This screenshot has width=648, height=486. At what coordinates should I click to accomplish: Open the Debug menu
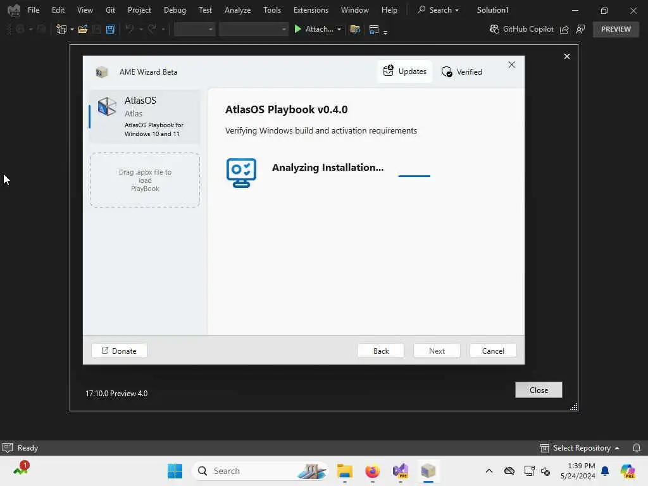click(175, 10)
